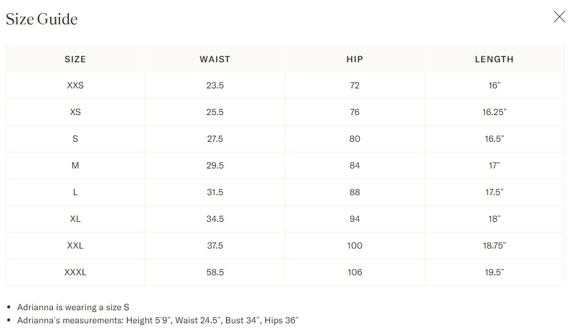Click the WAIST column header

pos(215,59)
